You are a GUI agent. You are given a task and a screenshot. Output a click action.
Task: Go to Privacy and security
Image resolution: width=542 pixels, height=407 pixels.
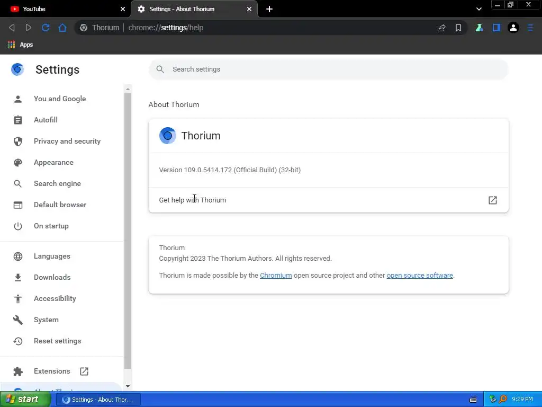point(67,141)
